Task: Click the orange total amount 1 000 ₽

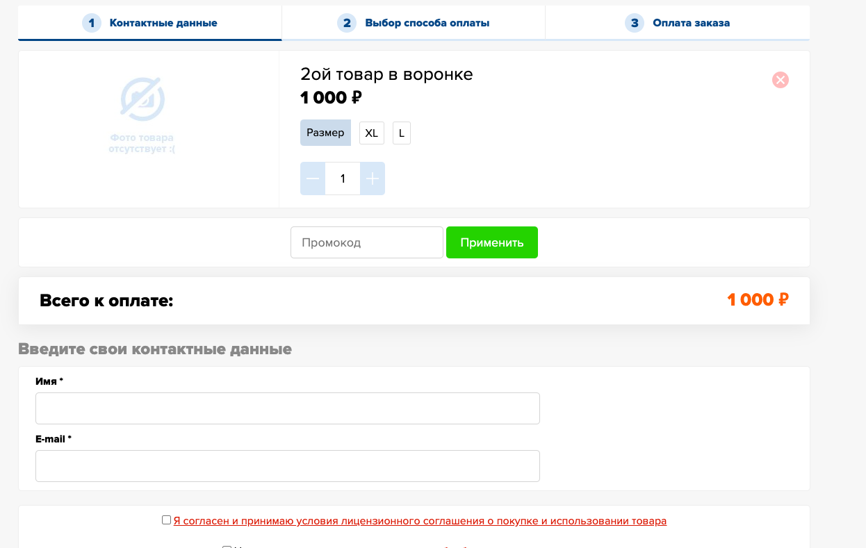Action: click(x=758, y=300)
